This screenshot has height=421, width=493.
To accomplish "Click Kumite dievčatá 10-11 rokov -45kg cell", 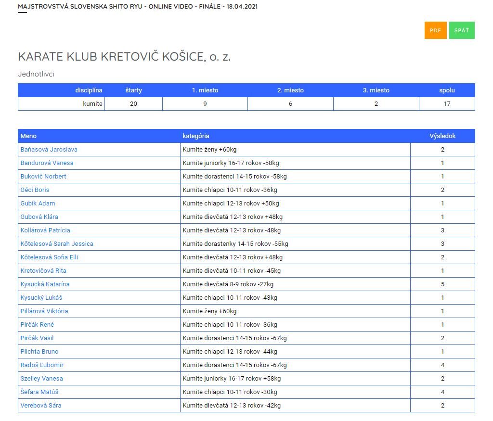I will pos(295,271).
